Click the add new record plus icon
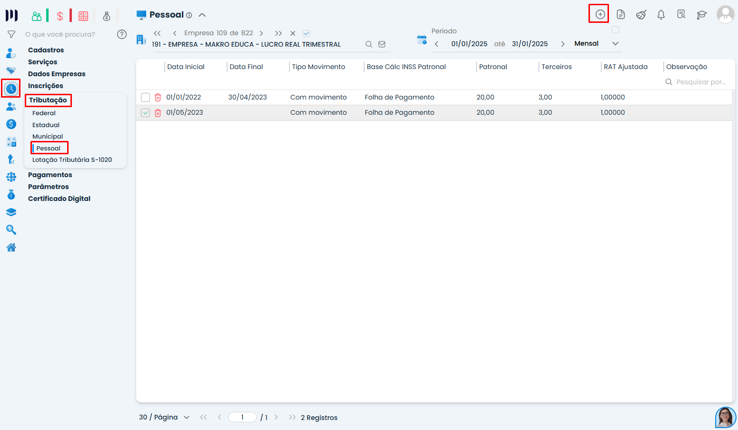The image size is (738, 430). (x=600, y=14)
